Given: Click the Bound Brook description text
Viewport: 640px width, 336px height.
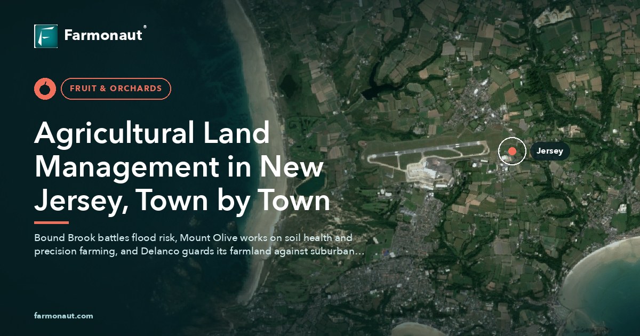Looking at the screenshot, I should [x=199, y=244].
